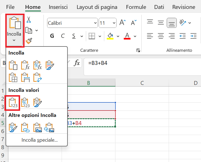The image size is (201, 162).
Task: Toggle bottom vertical alignment
Action: [x=172, y=23]
